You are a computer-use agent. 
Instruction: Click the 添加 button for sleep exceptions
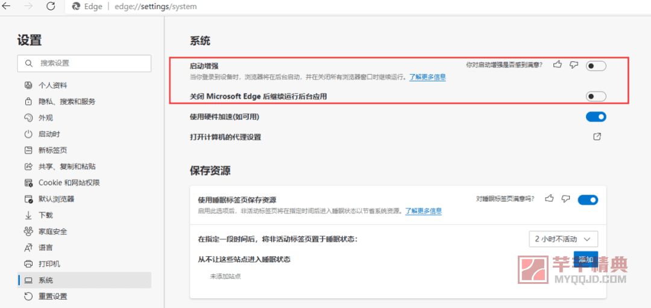pos(586,260)
